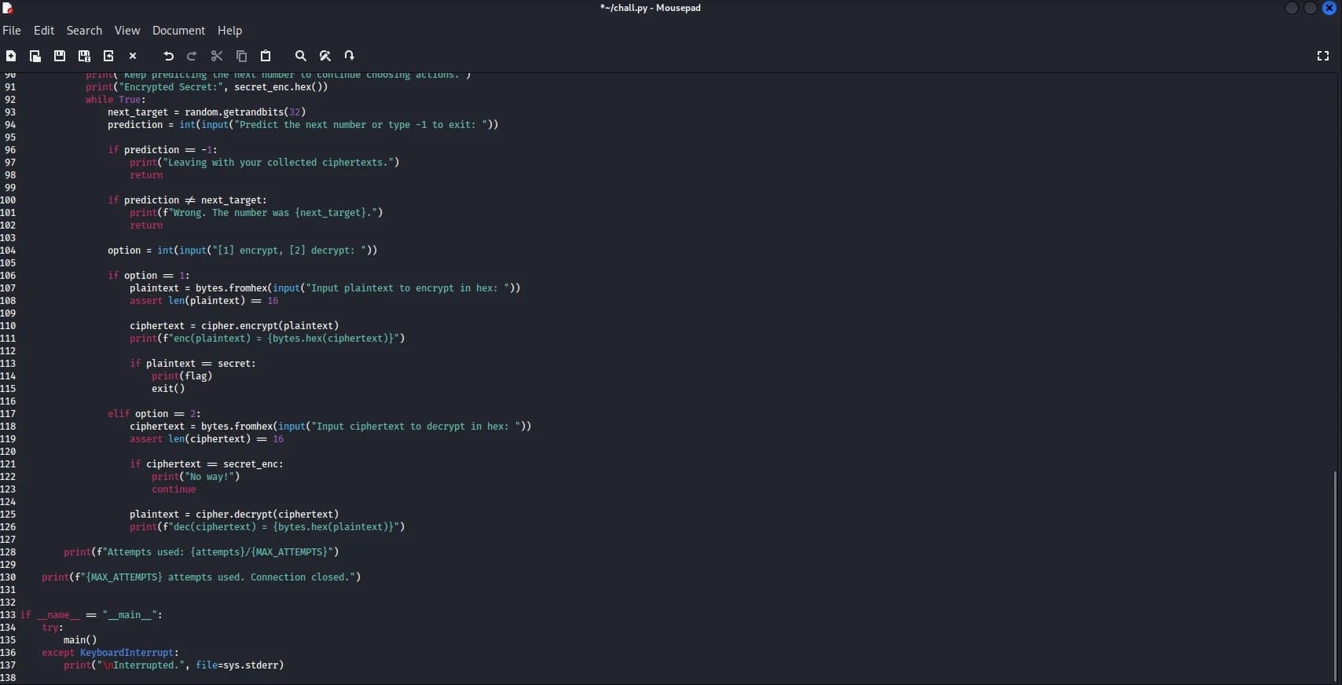1342x685 pixels.
Task: Open Find and Replace icon
Action: 325,56
